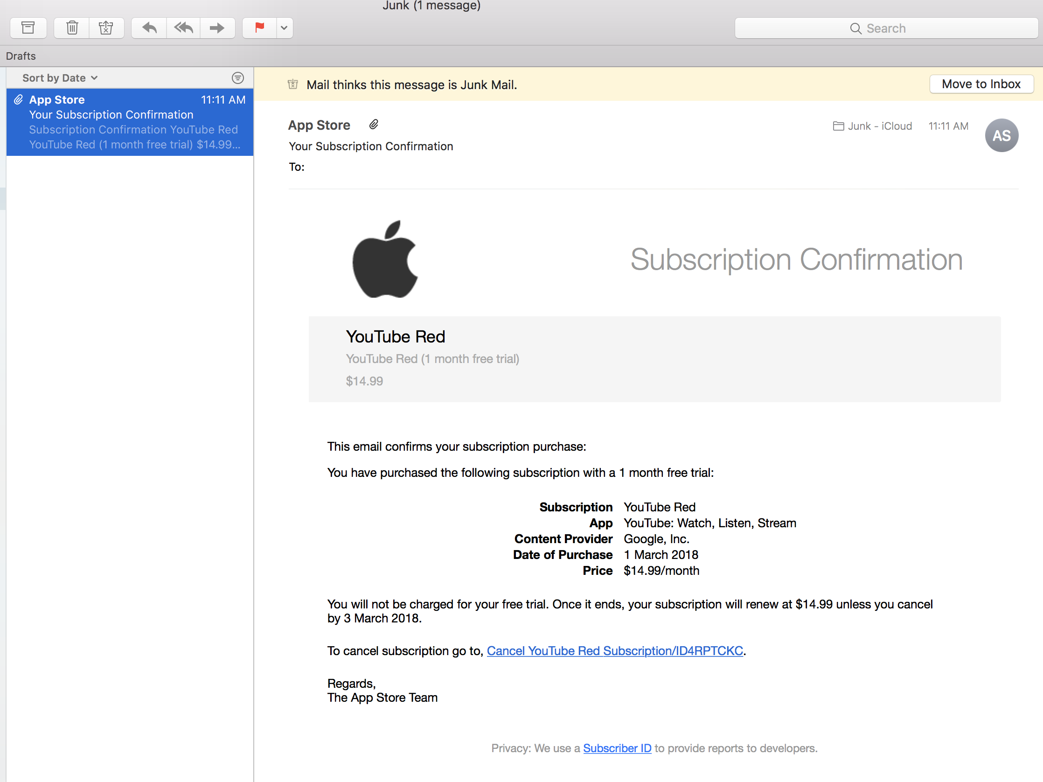Click the attachment paperclip beside App Store sender
Viewport: 1043px width, 782px height.
374,125
